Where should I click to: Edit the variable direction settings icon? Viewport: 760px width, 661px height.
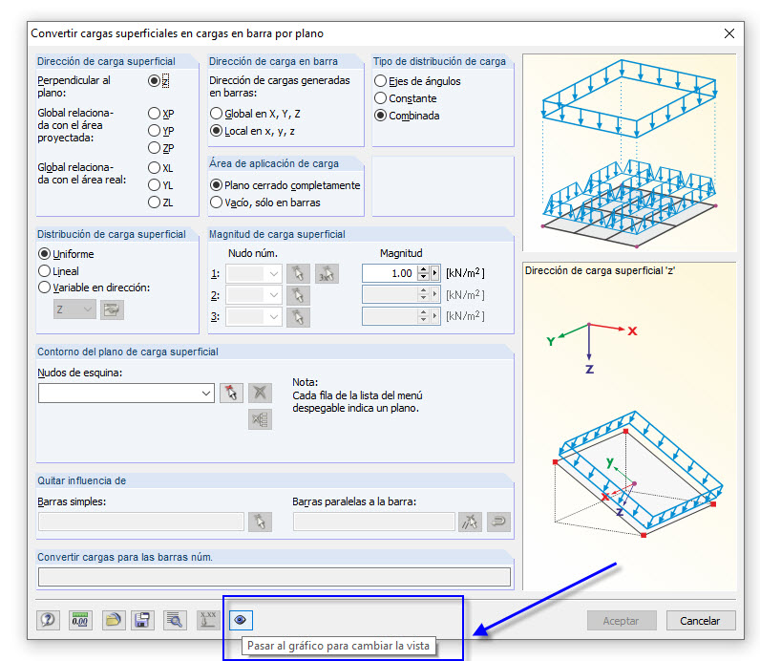coord(112,309)
